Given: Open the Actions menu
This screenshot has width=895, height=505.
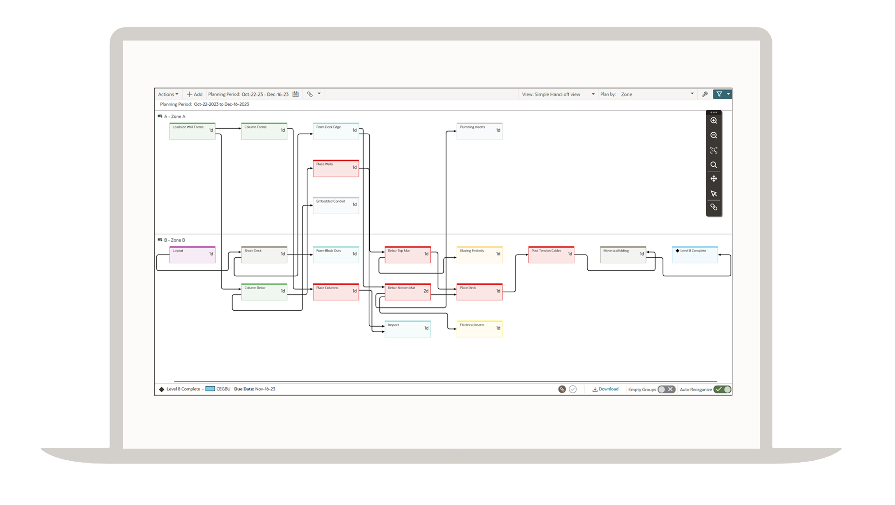Looking at the screenshot, I should coord(168,94).
